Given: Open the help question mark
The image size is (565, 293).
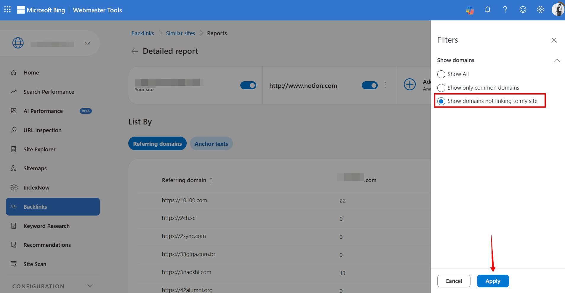Looking at the screenshot, I should (505, 10).
